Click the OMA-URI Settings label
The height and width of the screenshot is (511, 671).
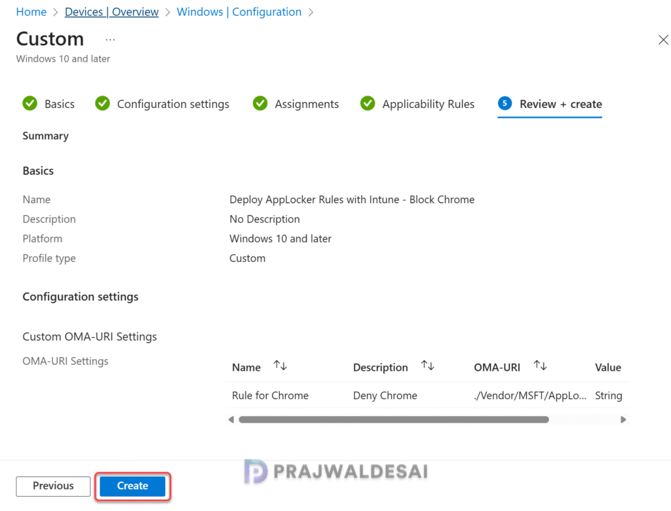click(65, 361)
